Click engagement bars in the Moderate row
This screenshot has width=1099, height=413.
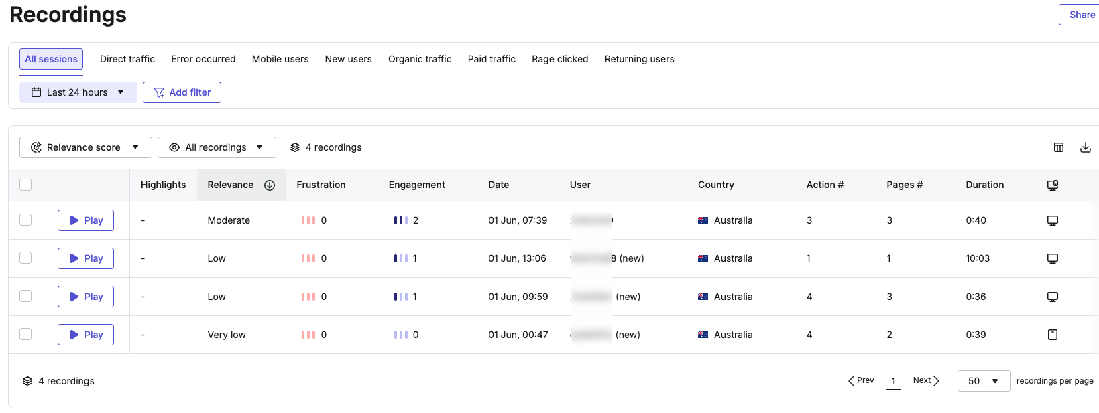coord(400,220)
